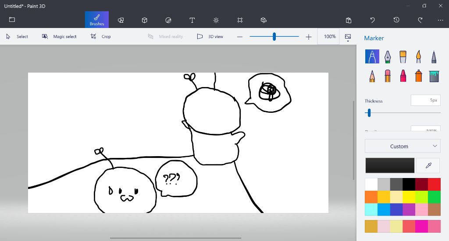Image resolution: width=449 pixels, height=241 pixels.
Task: Choose the indigo blue color swatch
Action: pyautogui.click(x=396, y=210)
